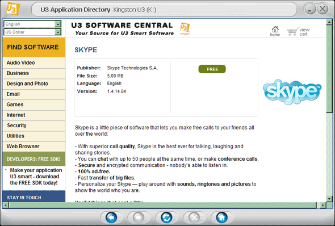Click the green FREE download button
The height and width of the screenshot is (226, 335).
click(212, 69)
